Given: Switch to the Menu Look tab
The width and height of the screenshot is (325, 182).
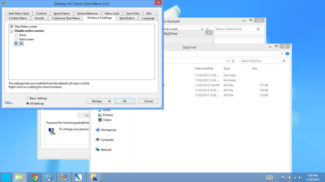Looking at the screenshot, I should 112,13.
